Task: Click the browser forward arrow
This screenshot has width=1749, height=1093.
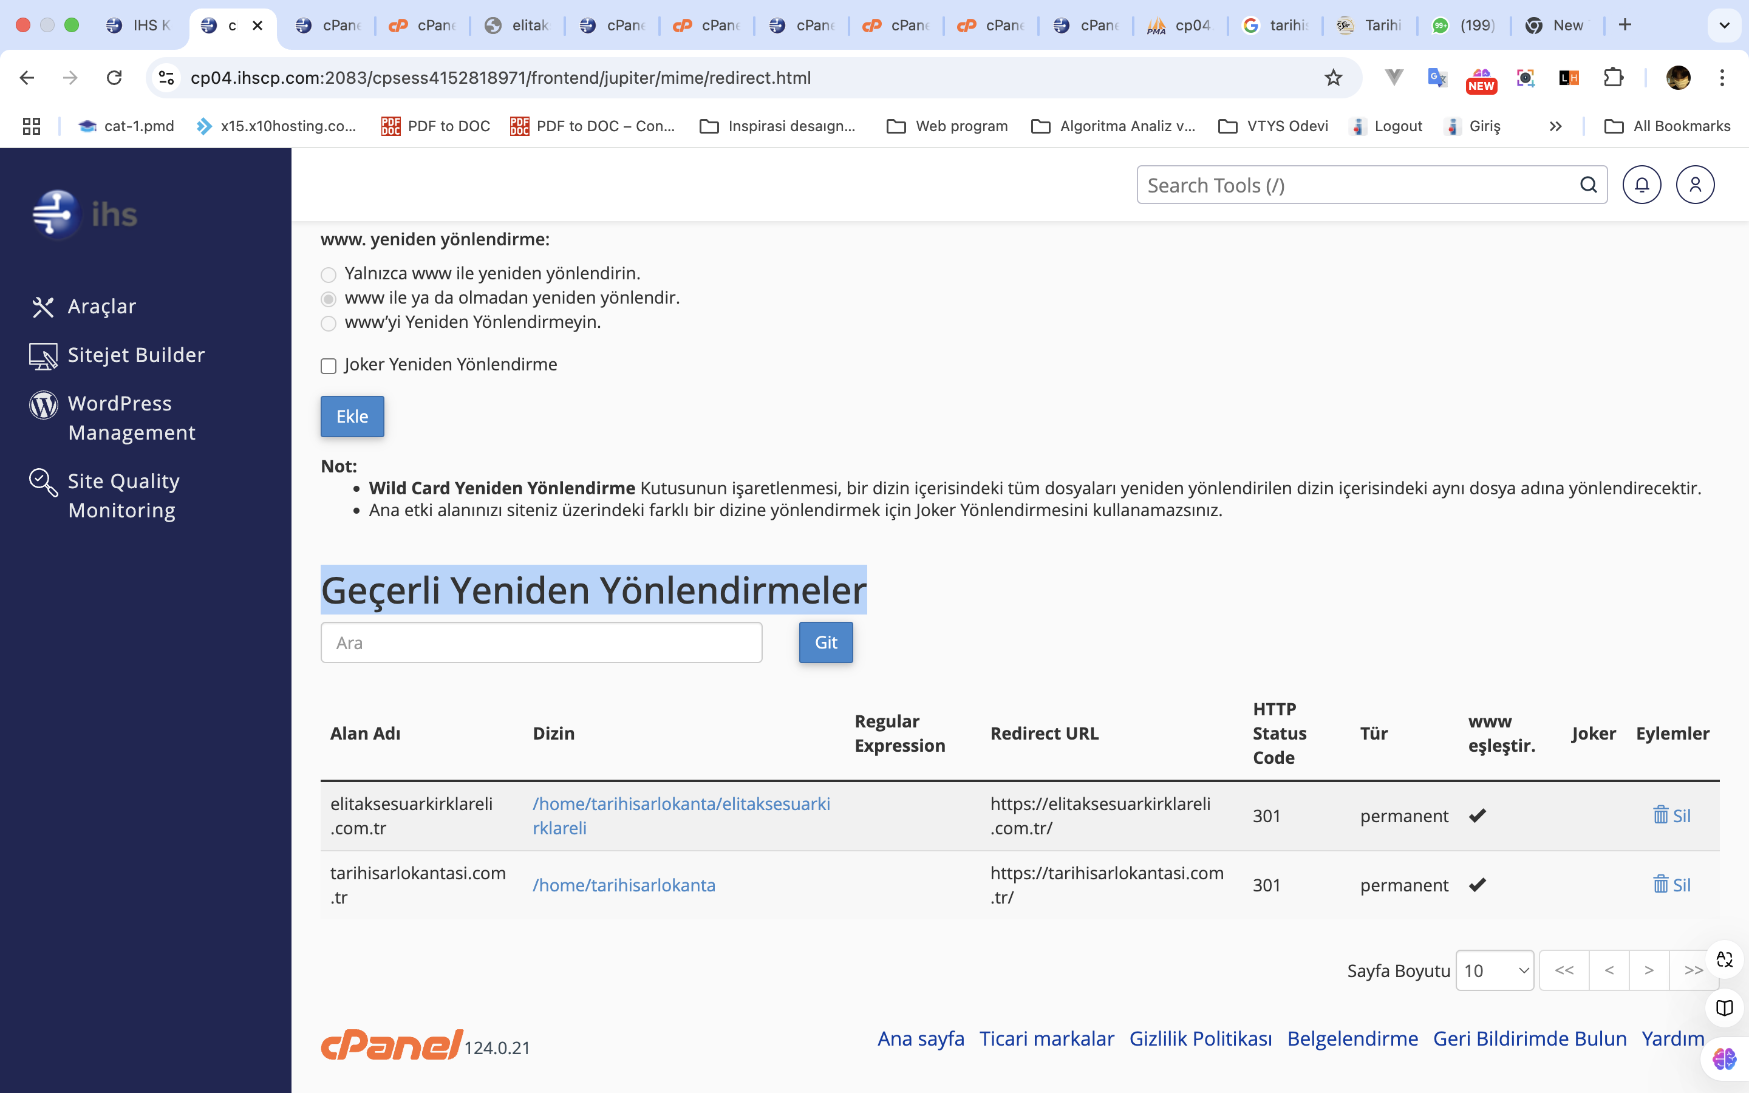Action: [x=70, y=77]
